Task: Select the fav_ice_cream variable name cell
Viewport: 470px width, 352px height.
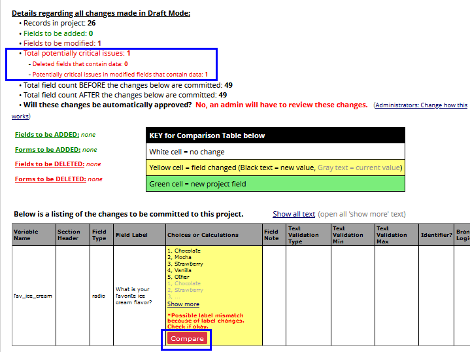Action: [x=33, y=296]
